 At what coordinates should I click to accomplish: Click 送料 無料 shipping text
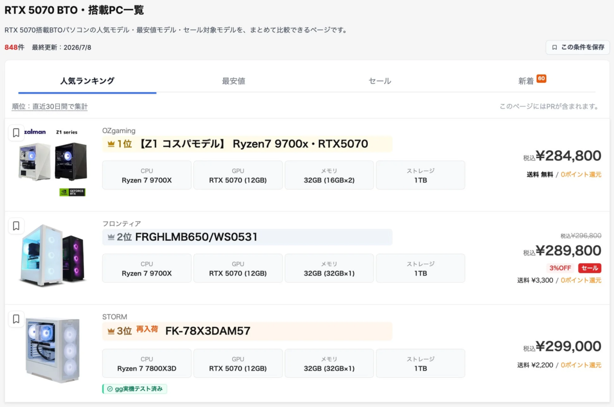[x=540, y=174]
